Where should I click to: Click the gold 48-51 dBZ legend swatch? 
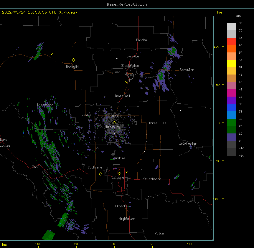[x=232, y=71]
